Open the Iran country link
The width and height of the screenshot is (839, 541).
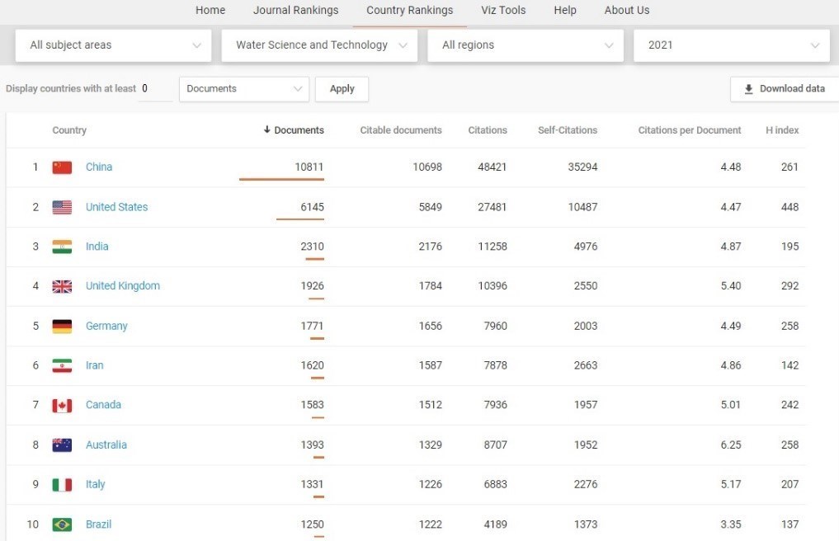[95, 365]
